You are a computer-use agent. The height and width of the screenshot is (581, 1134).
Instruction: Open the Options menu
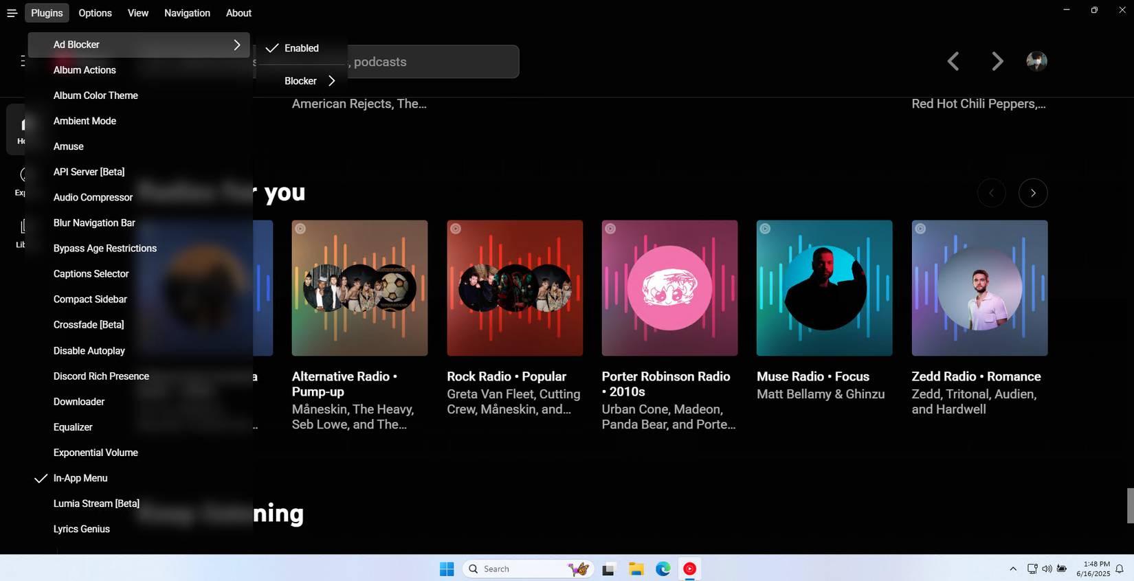click(x=95, y=13)
